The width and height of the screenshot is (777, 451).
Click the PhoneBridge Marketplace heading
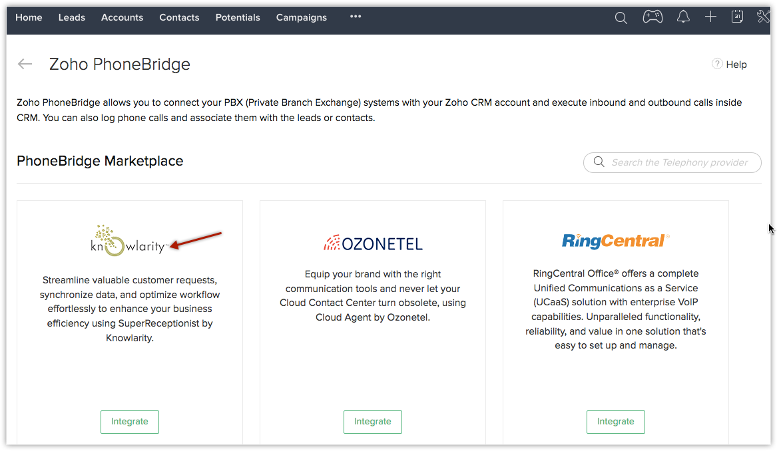100,161
